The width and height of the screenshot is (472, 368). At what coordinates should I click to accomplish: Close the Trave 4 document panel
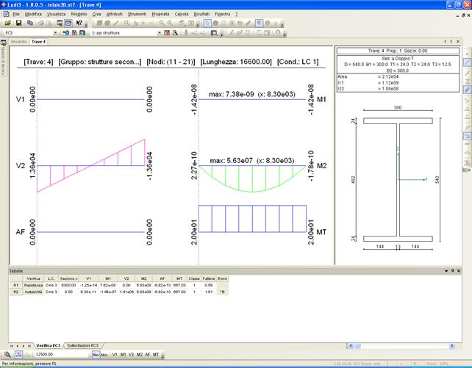(458, 42)
